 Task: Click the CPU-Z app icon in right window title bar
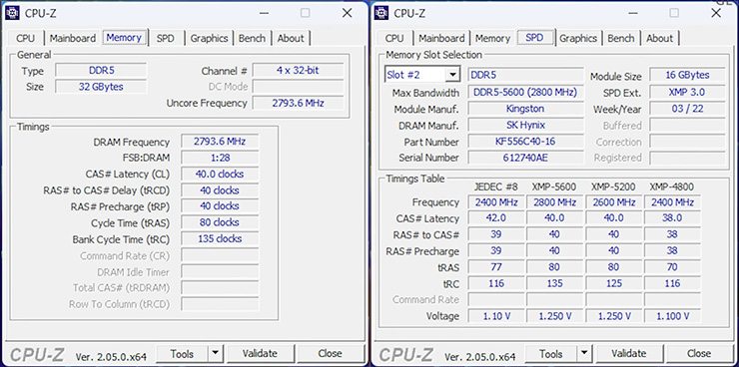coord(381,13)
